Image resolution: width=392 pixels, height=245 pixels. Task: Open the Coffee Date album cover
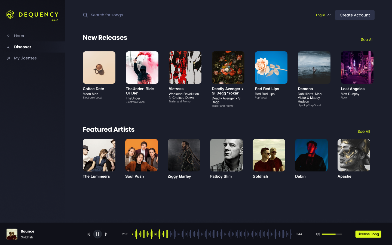pyautogui.click(x=99, y=67)
